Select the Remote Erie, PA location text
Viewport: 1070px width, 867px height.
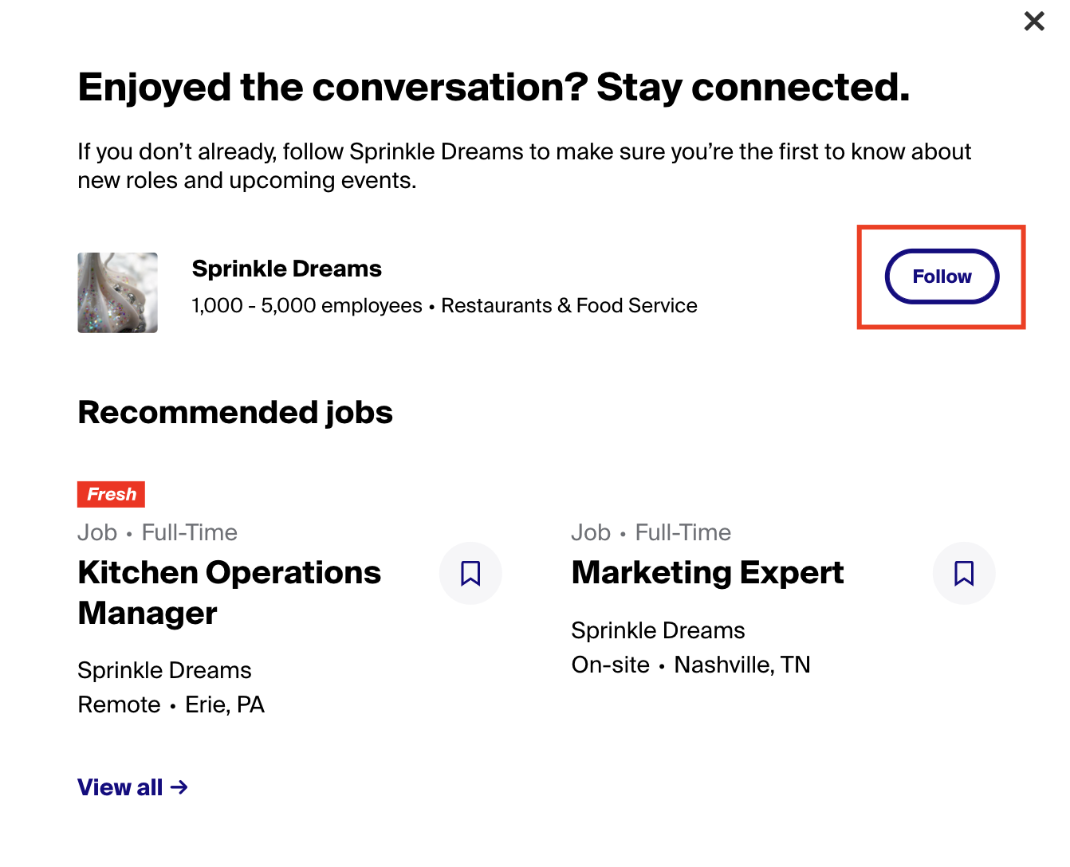click(x=171, y=704)
